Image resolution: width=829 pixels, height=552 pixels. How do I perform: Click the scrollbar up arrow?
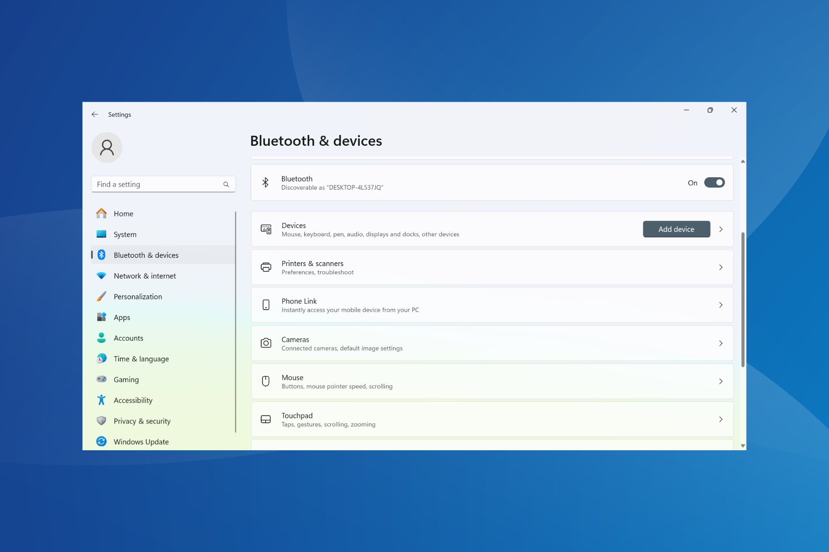click(743, 161)
